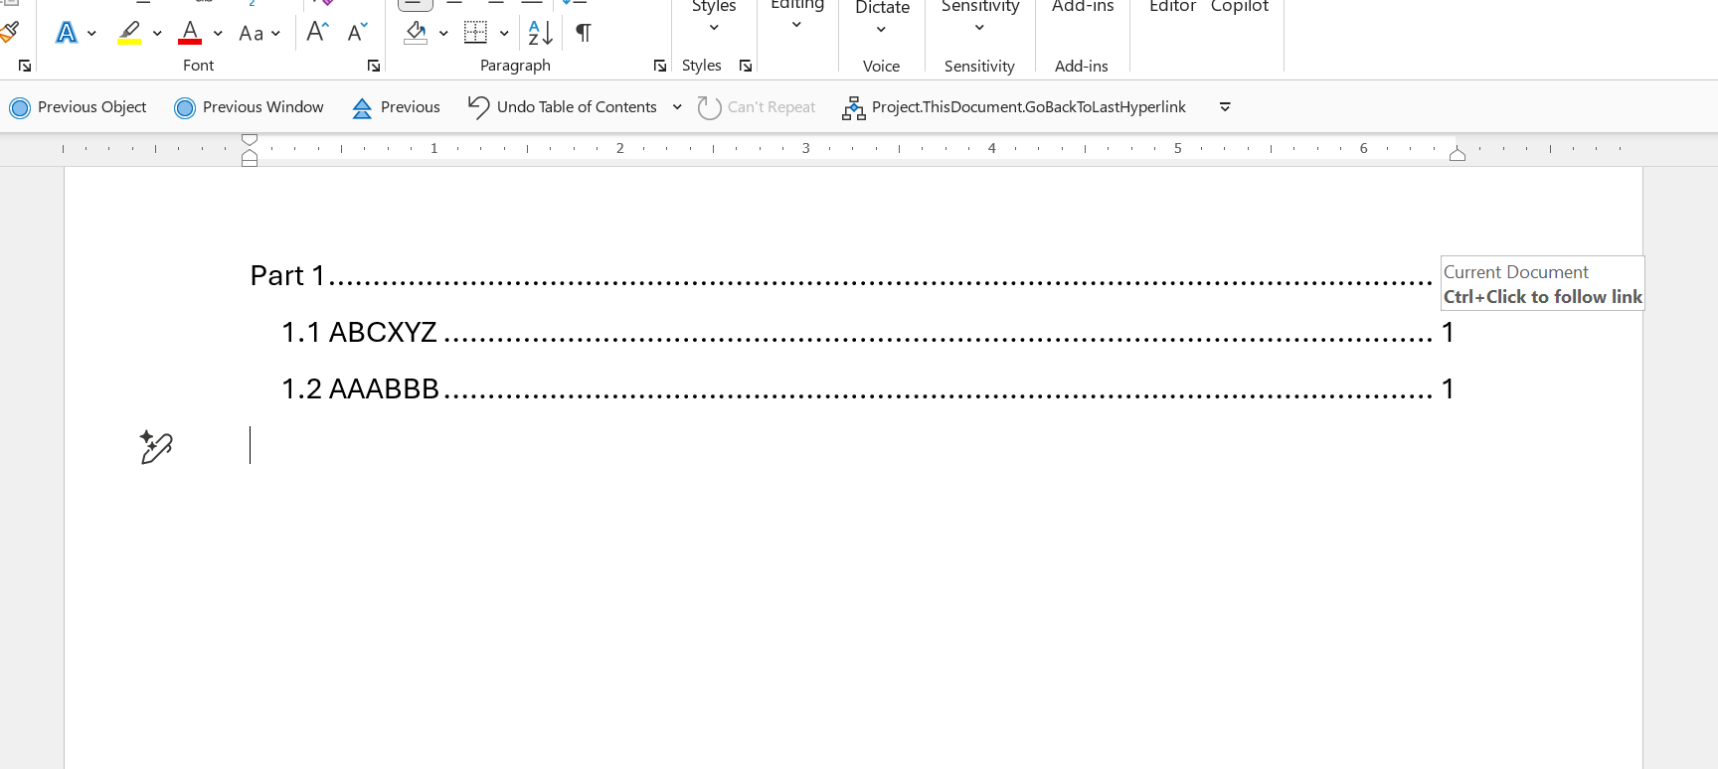Image resolution: width=1718 pixels, height=769 pixels.
Task: Follow the 1.1 ABCXYZ contents entry
Action: coord(868,332)
